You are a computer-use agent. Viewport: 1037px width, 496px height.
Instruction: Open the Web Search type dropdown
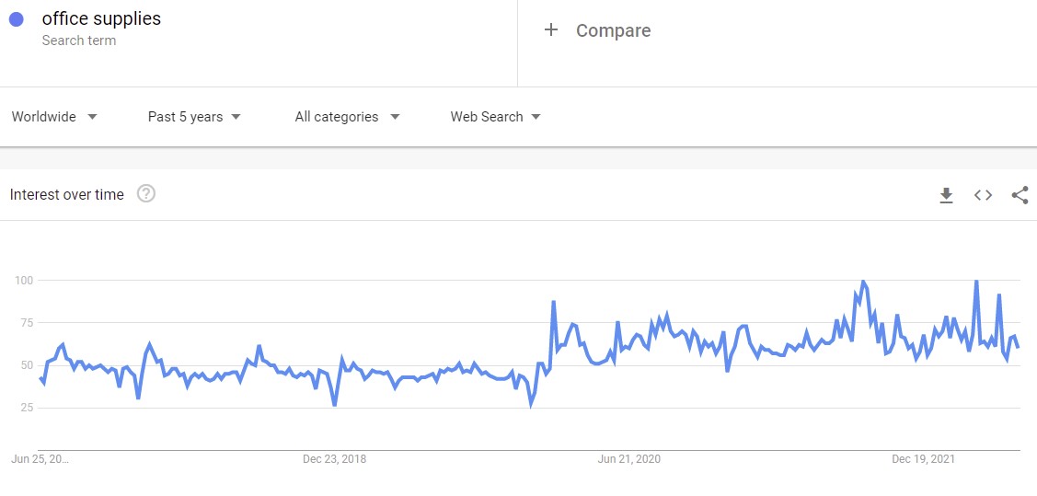(x=495, y=117)
